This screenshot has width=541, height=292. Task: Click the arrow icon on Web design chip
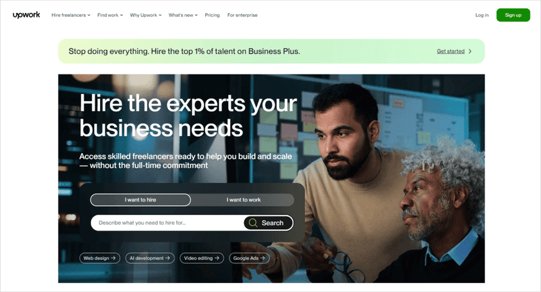[x=113, y=258]
